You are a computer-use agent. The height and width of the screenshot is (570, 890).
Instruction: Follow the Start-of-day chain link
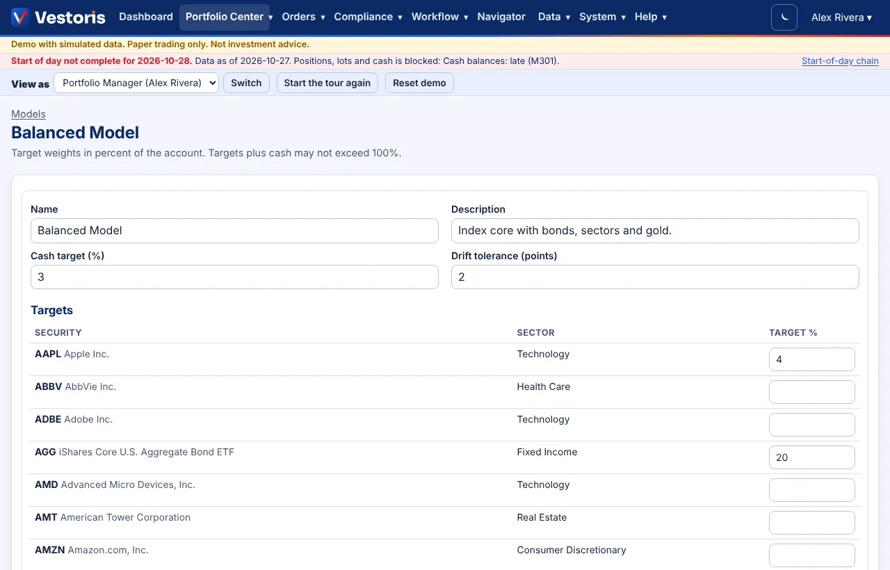[840, 61]
